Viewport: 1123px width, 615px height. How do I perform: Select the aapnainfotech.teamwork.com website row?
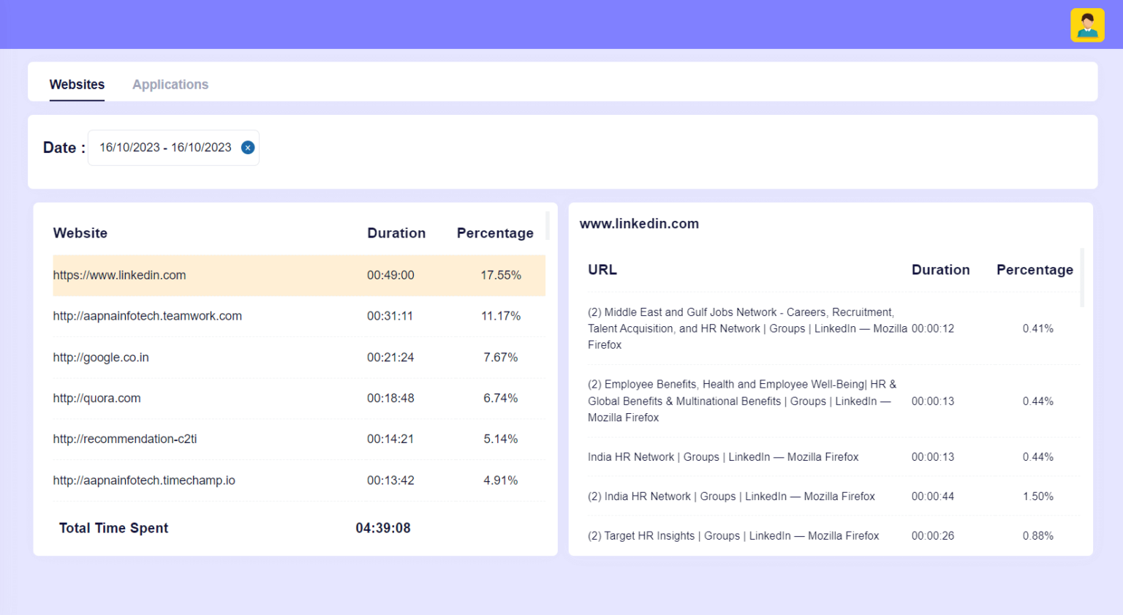point(147,317)
